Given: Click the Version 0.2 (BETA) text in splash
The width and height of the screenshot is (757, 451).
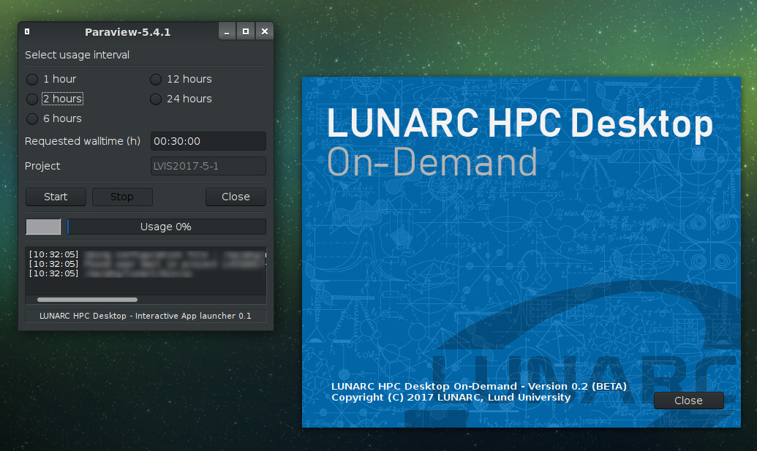Looking at the screenshot, I should pyautogui.click(x=577, y=387).
